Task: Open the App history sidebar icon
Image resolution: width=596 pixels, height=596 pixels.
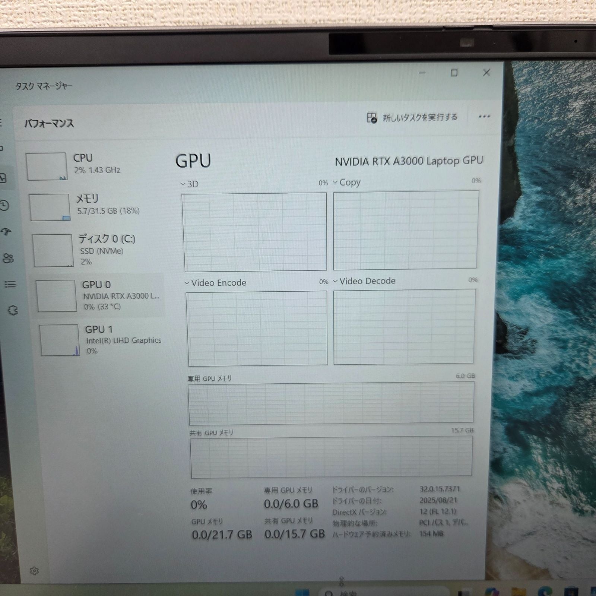Action: (4, 205)
